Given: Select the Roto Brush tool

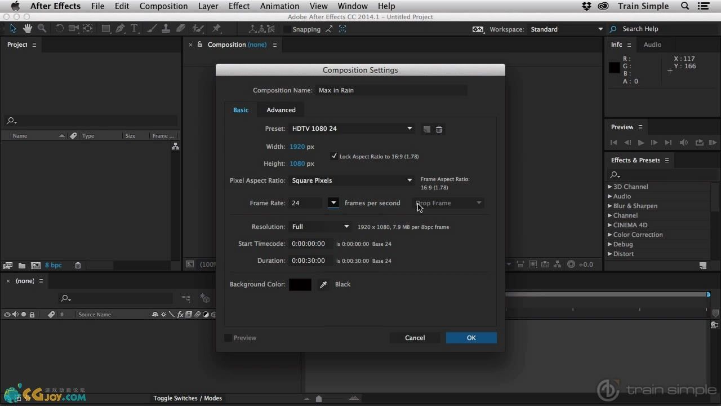Looking at the screenshot, I should pos(198,29).
